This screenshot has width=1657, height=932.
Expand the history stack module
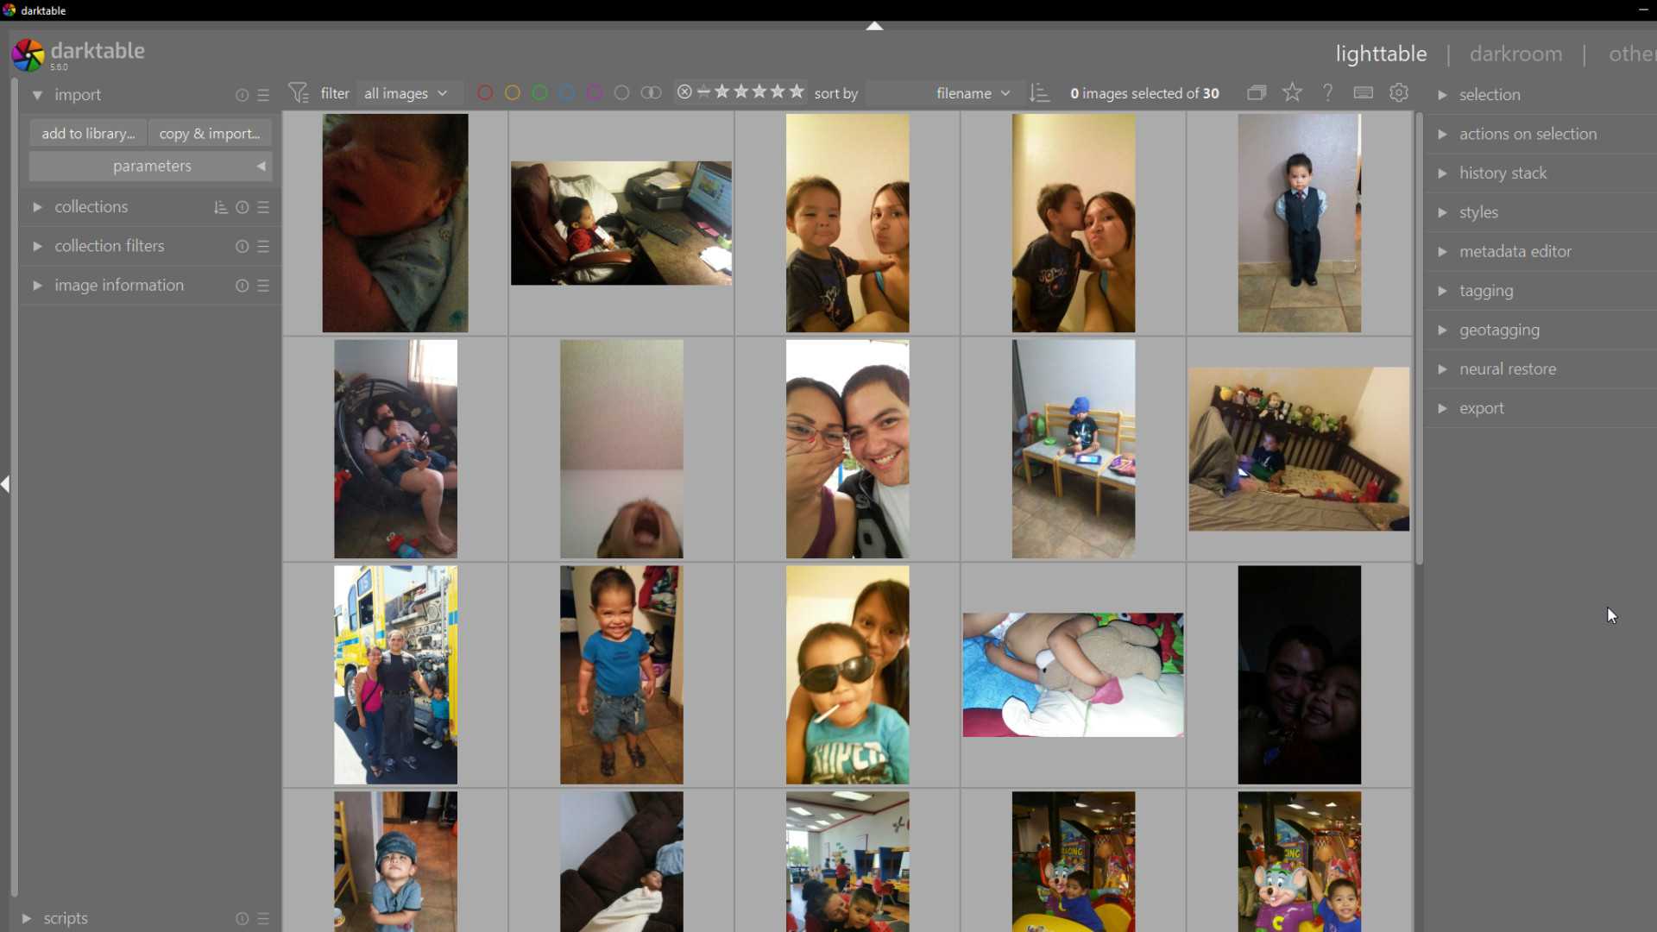(x=1441, y=173)
